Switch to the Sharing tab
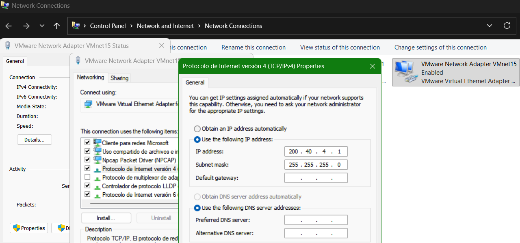 click(119, 78)
